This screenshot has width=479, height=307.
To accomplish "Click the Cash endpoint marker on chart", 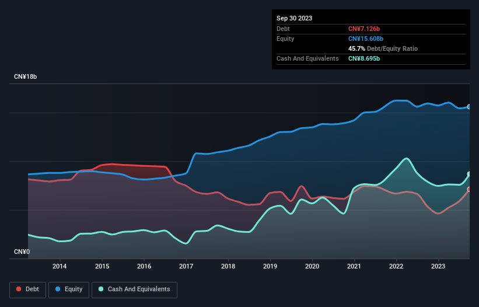I will pyautogui.click(x=469, y=174).
